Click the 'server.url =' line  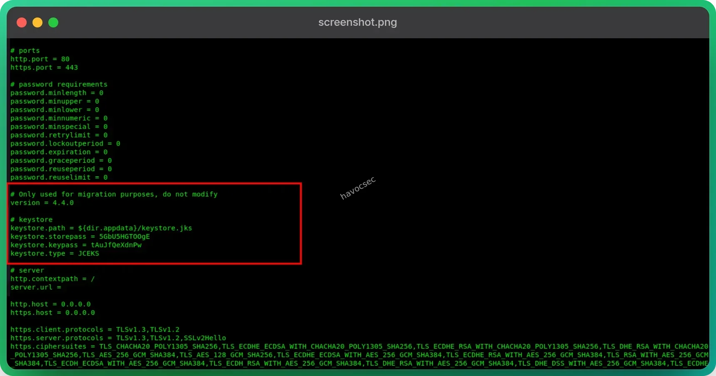pos(36,287)
